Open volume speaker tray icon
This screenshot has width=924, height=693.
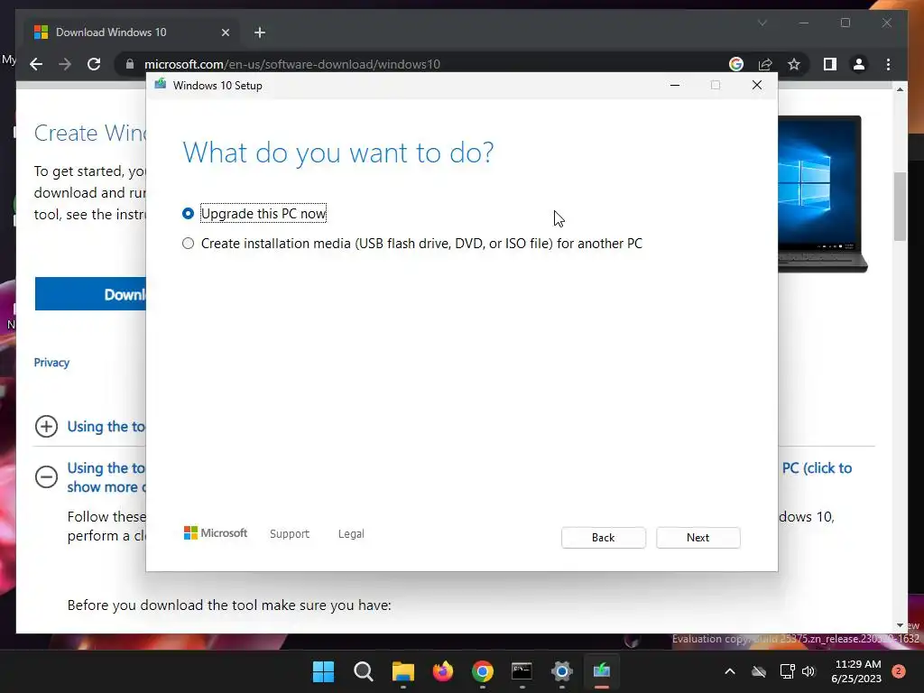click(808, 671)
